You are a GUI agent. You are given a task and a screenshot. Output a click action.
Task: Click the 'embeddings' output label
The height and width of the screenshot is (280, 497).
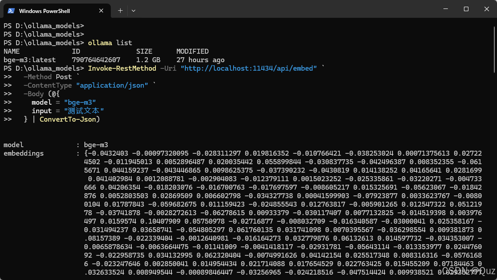coord(24,154)
